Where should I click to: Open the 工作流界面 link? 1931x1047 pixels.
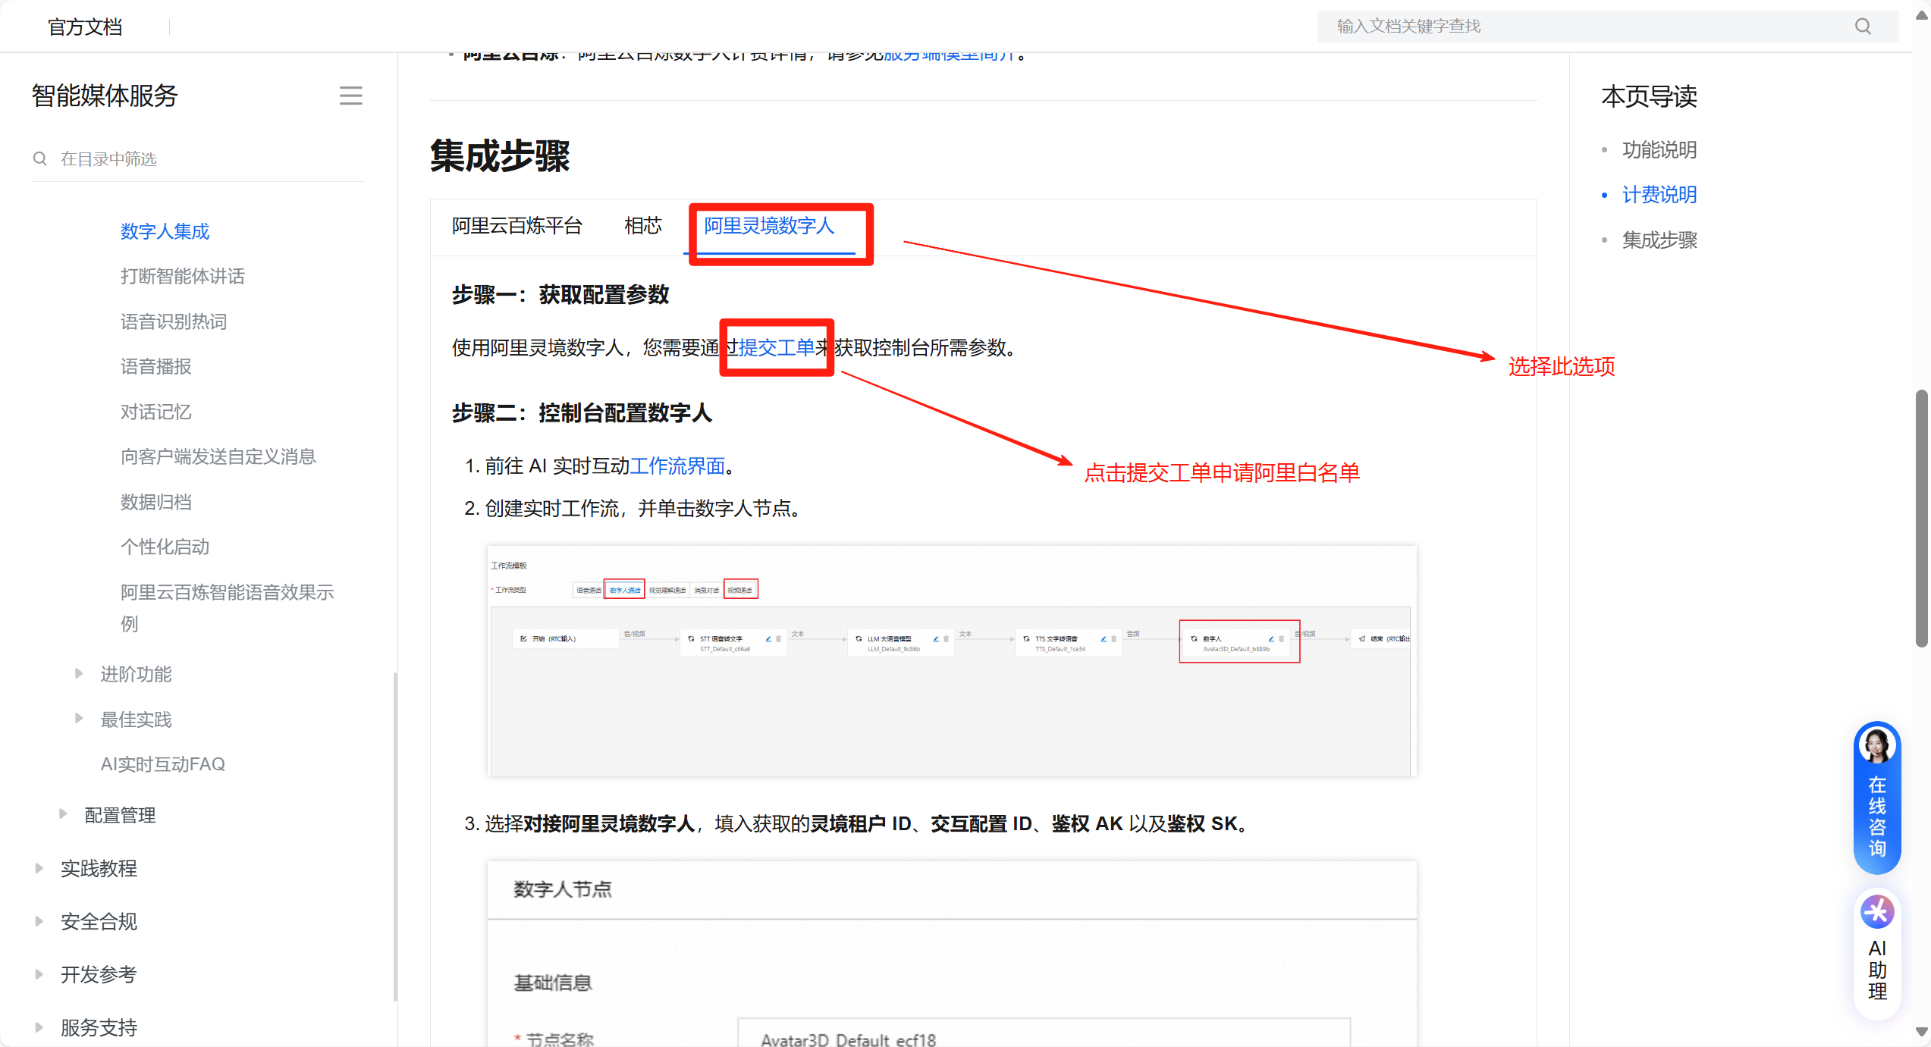pyautogui.click(x=677, y=466)
